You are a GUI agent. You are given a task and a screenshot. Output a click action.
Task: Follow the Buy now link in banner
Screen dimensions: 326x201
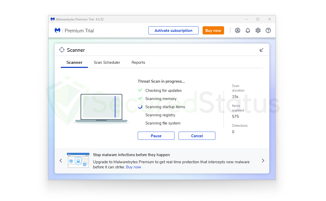134,167
